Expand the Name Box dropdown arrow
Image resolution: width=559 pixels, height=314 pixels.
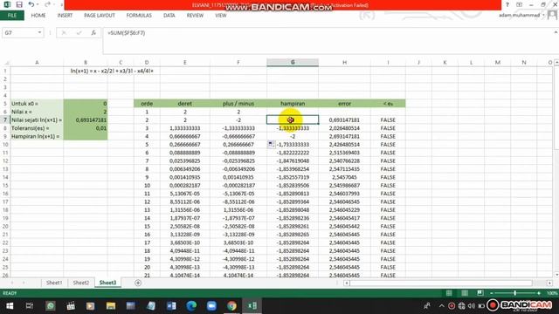[x=39, y=33]
